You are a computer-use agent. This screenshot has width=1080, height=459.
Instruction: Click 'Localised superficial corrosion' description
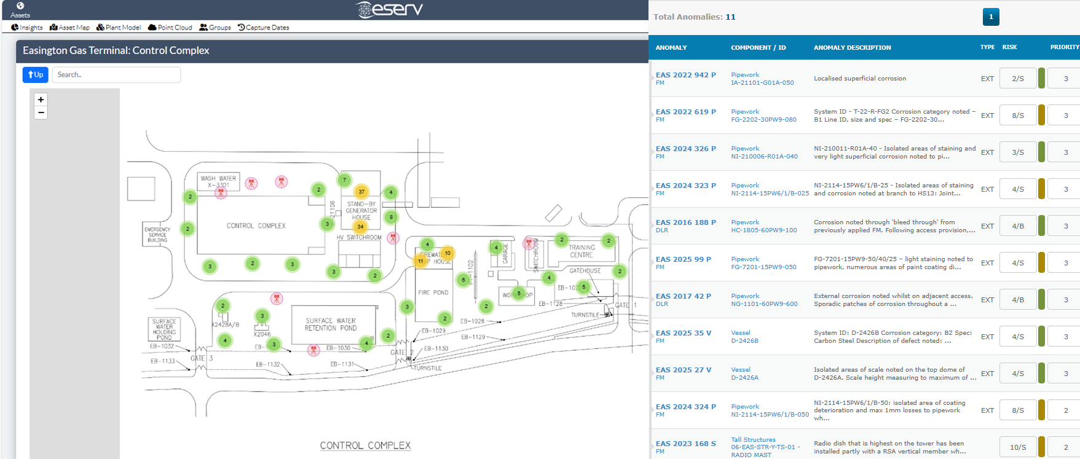click(x=860, y=79)
